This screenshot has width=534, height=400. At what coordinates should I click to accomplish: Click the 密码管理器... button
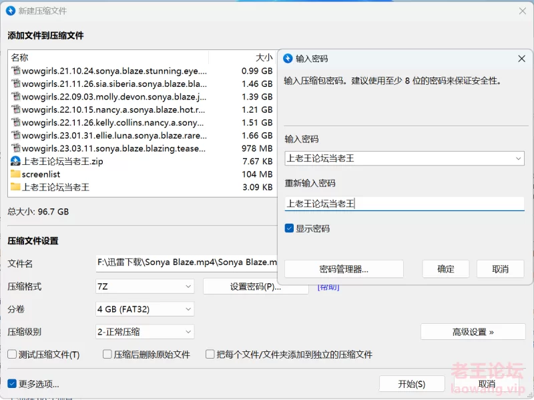(x=344, y=269)
